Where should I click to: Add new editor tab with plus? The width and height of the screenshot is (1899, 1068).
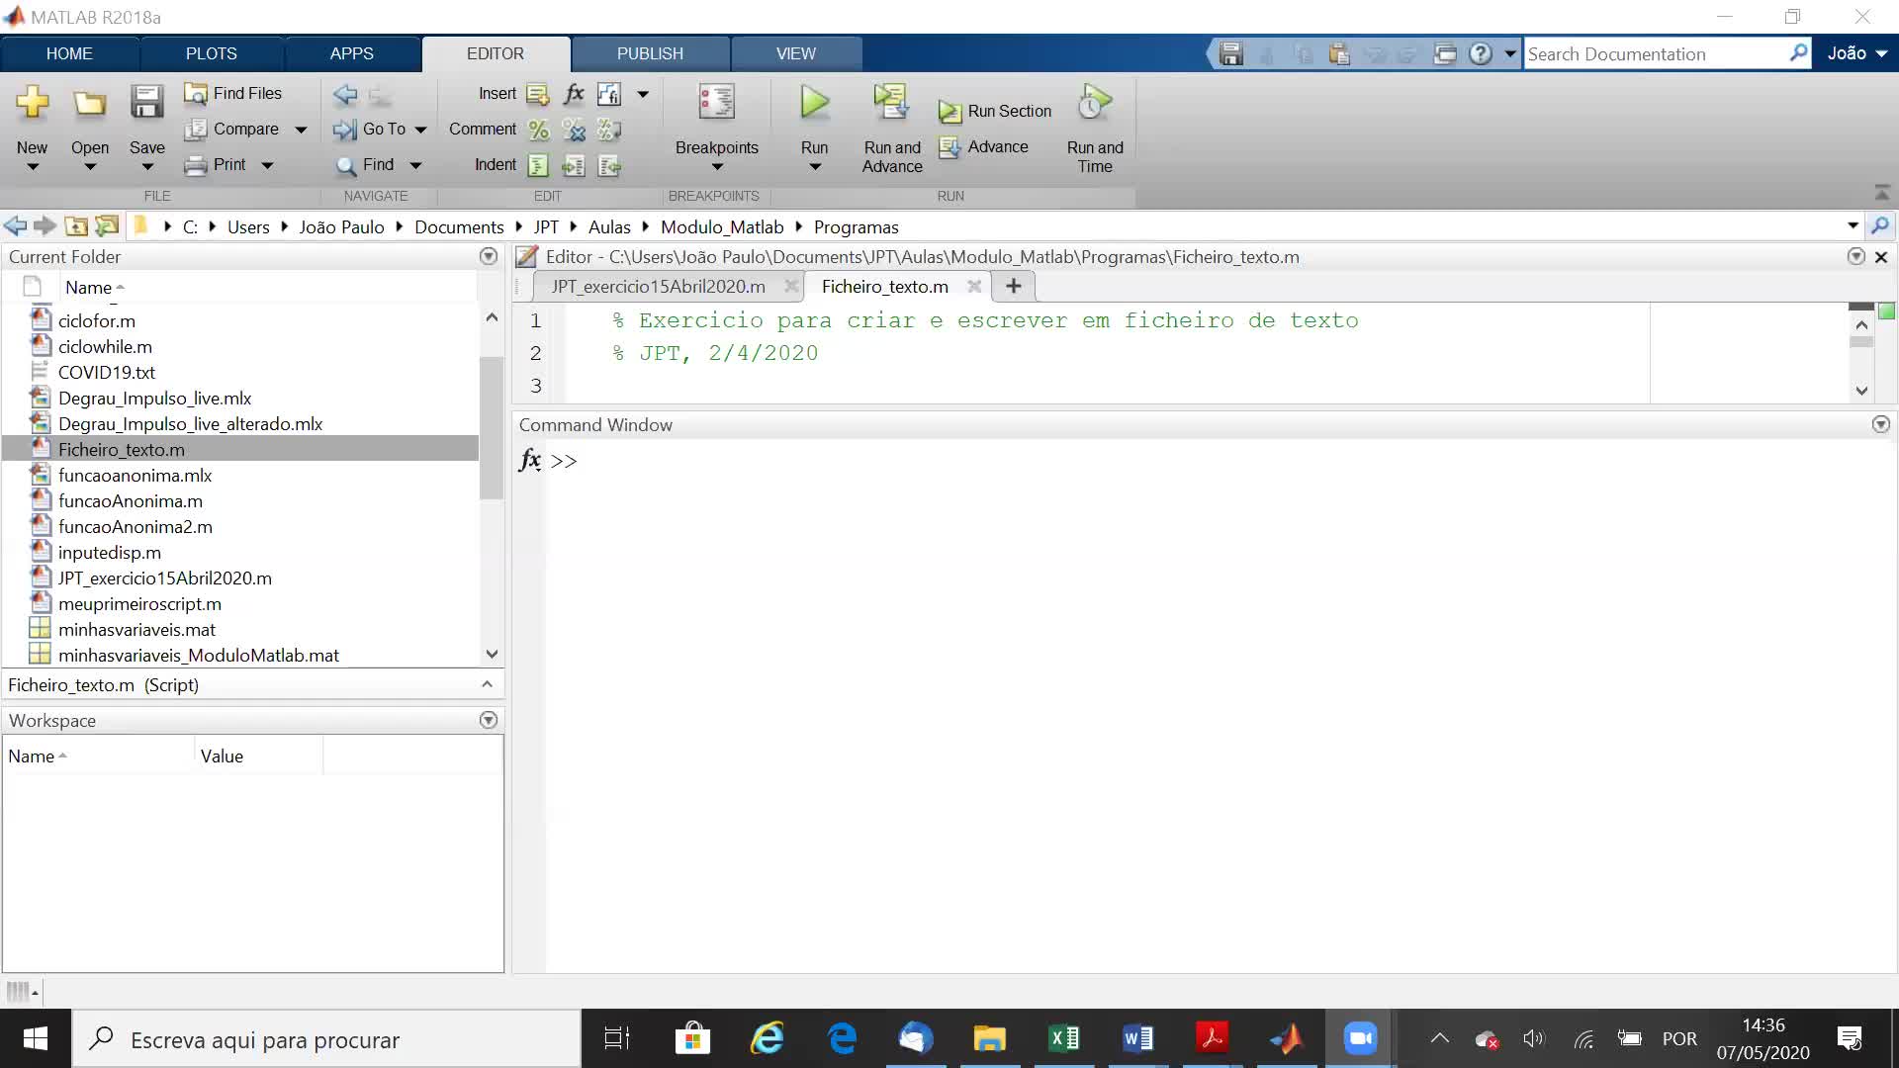tap(1014, 287)
